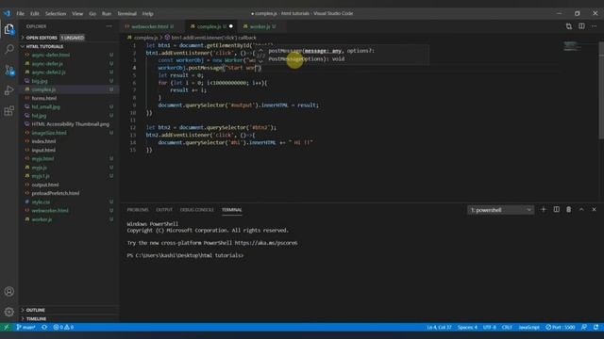Open the powershell terminal selector dropdown
This screenshot has width=604, height=339.
pyautogui.click(x=500, y=210)
